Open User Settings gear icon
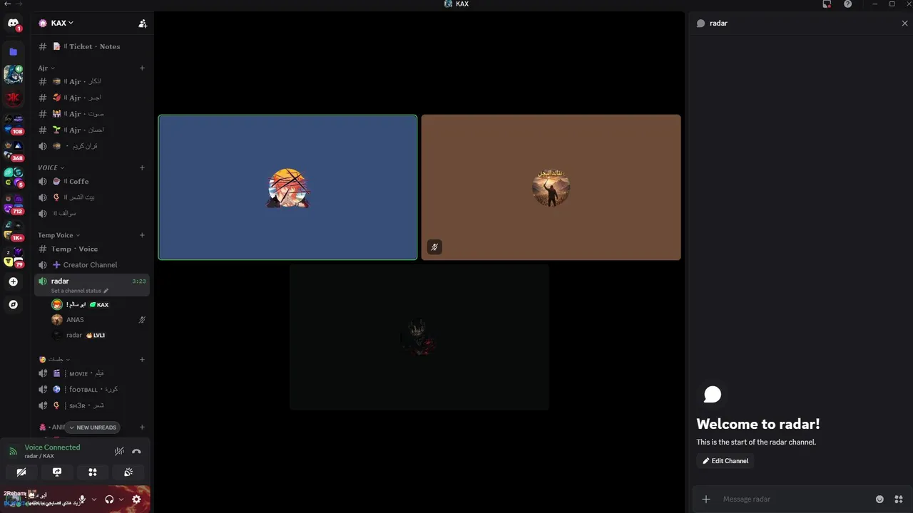This screenshot has width=913, height=513. click(136, 499)
